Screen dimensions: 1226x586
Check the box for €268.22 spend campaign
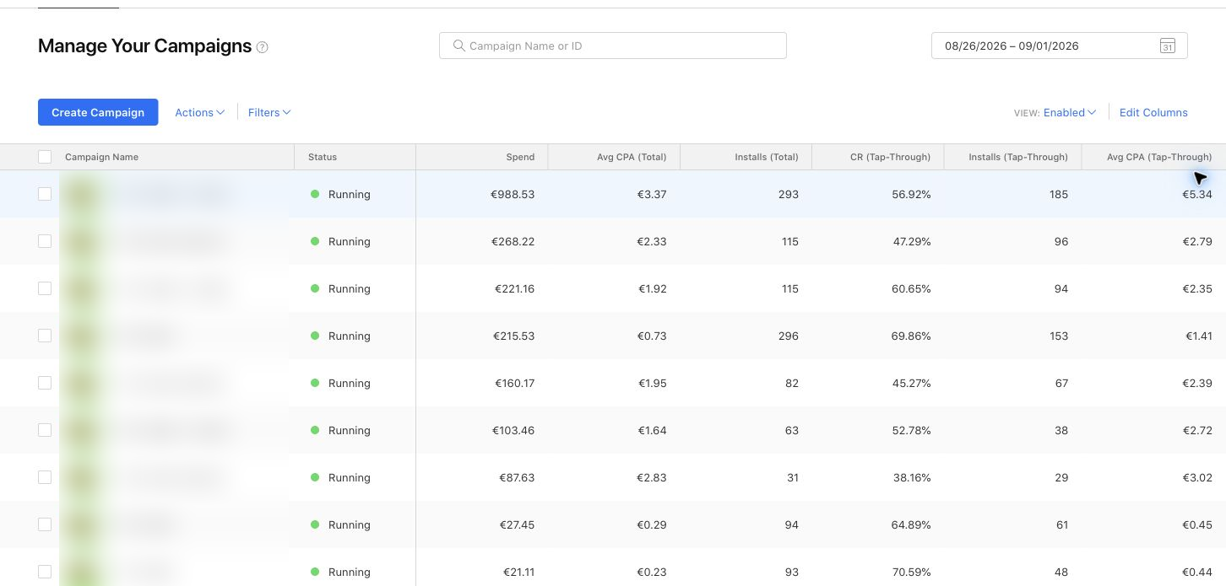(x=45, y=241)
